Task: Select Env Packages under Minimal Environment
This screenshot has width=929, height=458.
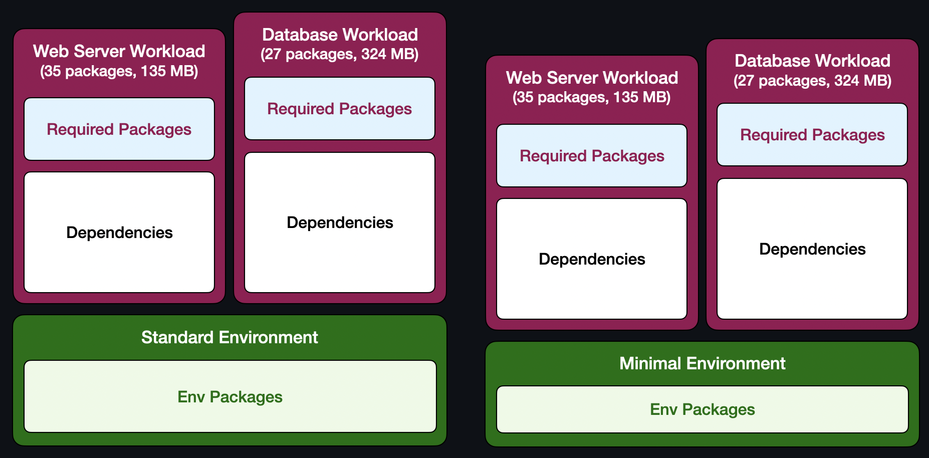Action: point(702,409)
